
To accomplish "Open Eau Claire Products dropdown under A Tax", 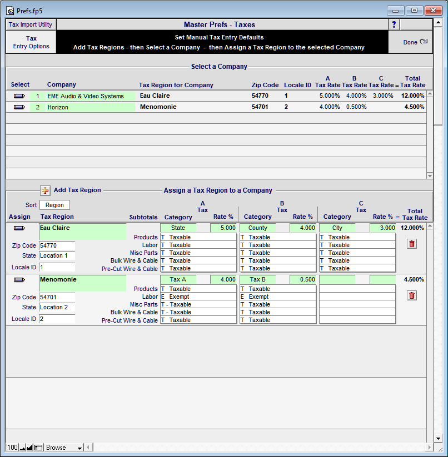I will pyautogui.click(x=198, y=237).
